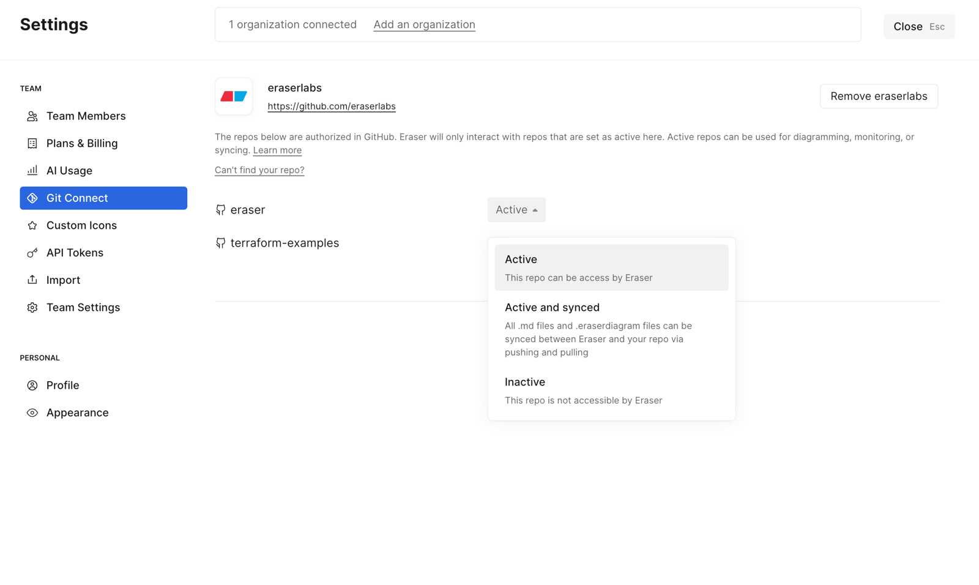This screenshot has height=585, width=979.
Task: Click Add an organization link
Action: click(x=424, y=24)
